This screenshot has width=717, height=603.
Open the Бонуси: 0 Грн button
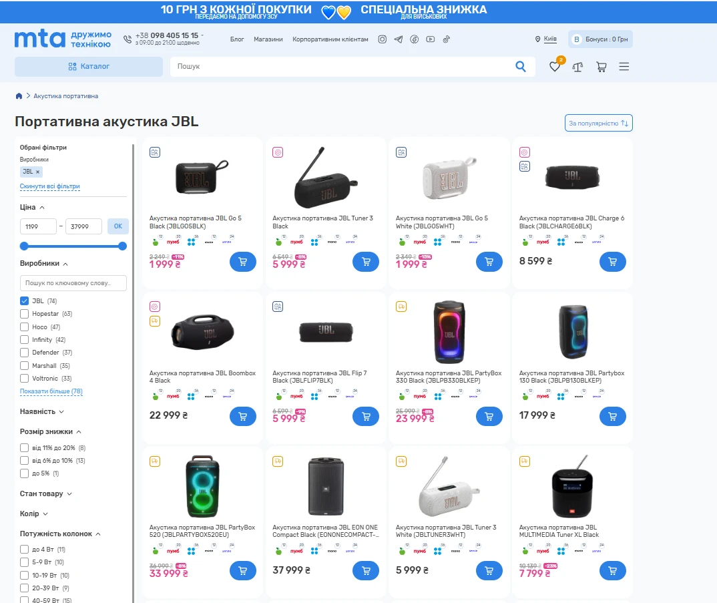click(600, 39)
